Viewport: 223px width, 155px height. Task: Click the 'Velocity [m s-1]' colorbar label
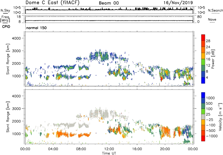[220, 117]
